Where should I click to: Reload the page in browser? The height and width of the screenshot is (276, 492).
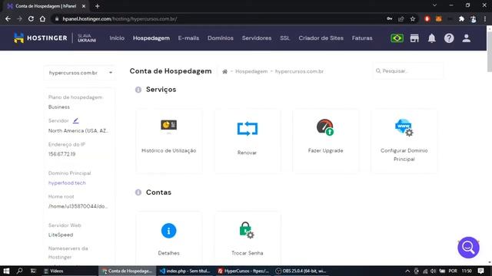31,18
